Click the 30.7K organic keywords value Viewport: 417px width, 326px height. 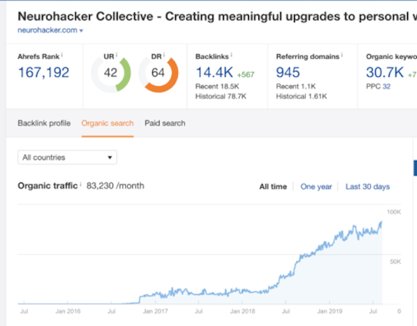[385, 72]
